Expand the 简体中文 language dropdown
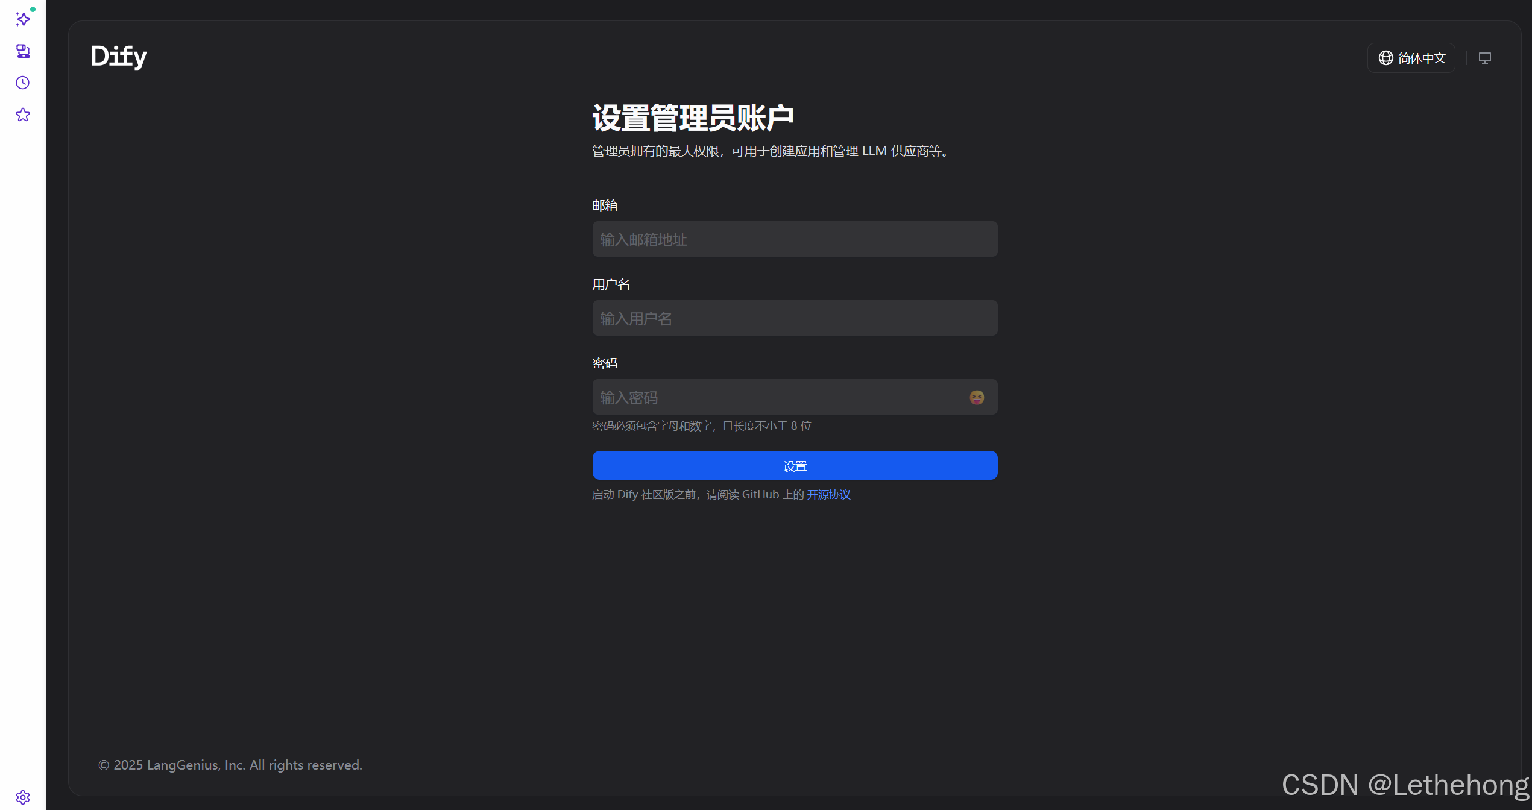Viewport: 1532px width, 810px height. (1411, 58)
